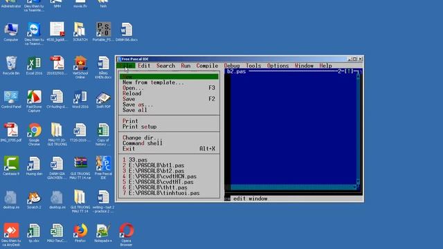Click the zoom arrow icon of b2.pas window

[350, 71]
